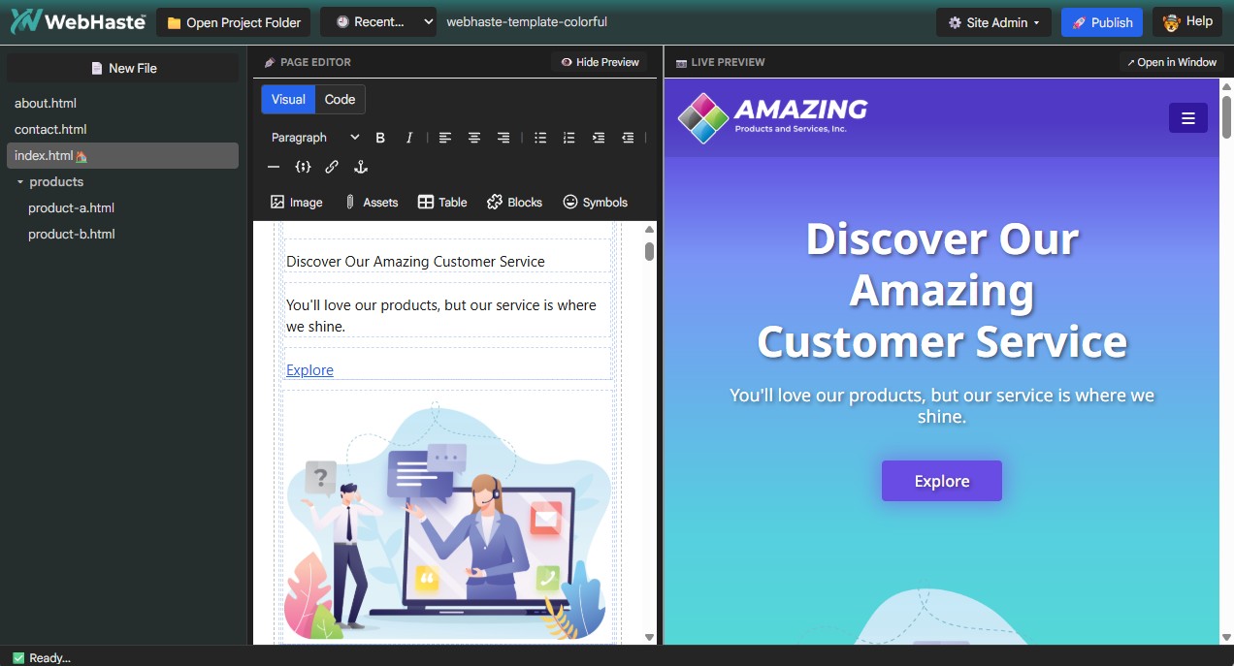Open product-b.html
This screenshot has height=666, width=1234.
point(72,234)
